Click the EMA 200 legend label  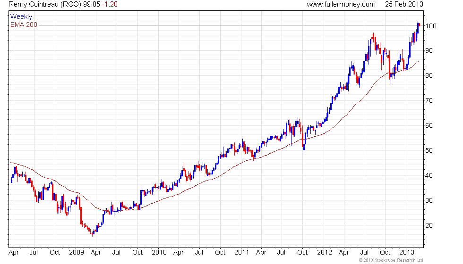point(24,25)
